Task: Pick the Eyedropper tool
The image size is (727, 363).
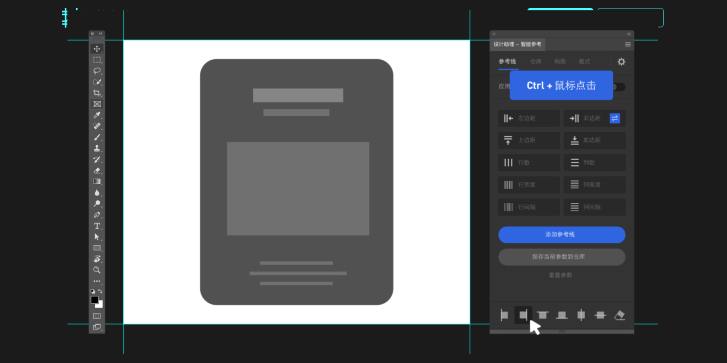Action: click(x=97, y=115)
